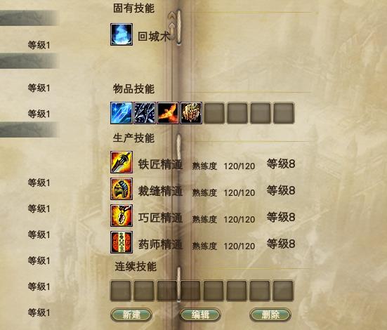Select the last empty 连续技能 slot

click(x=283, y=291)
